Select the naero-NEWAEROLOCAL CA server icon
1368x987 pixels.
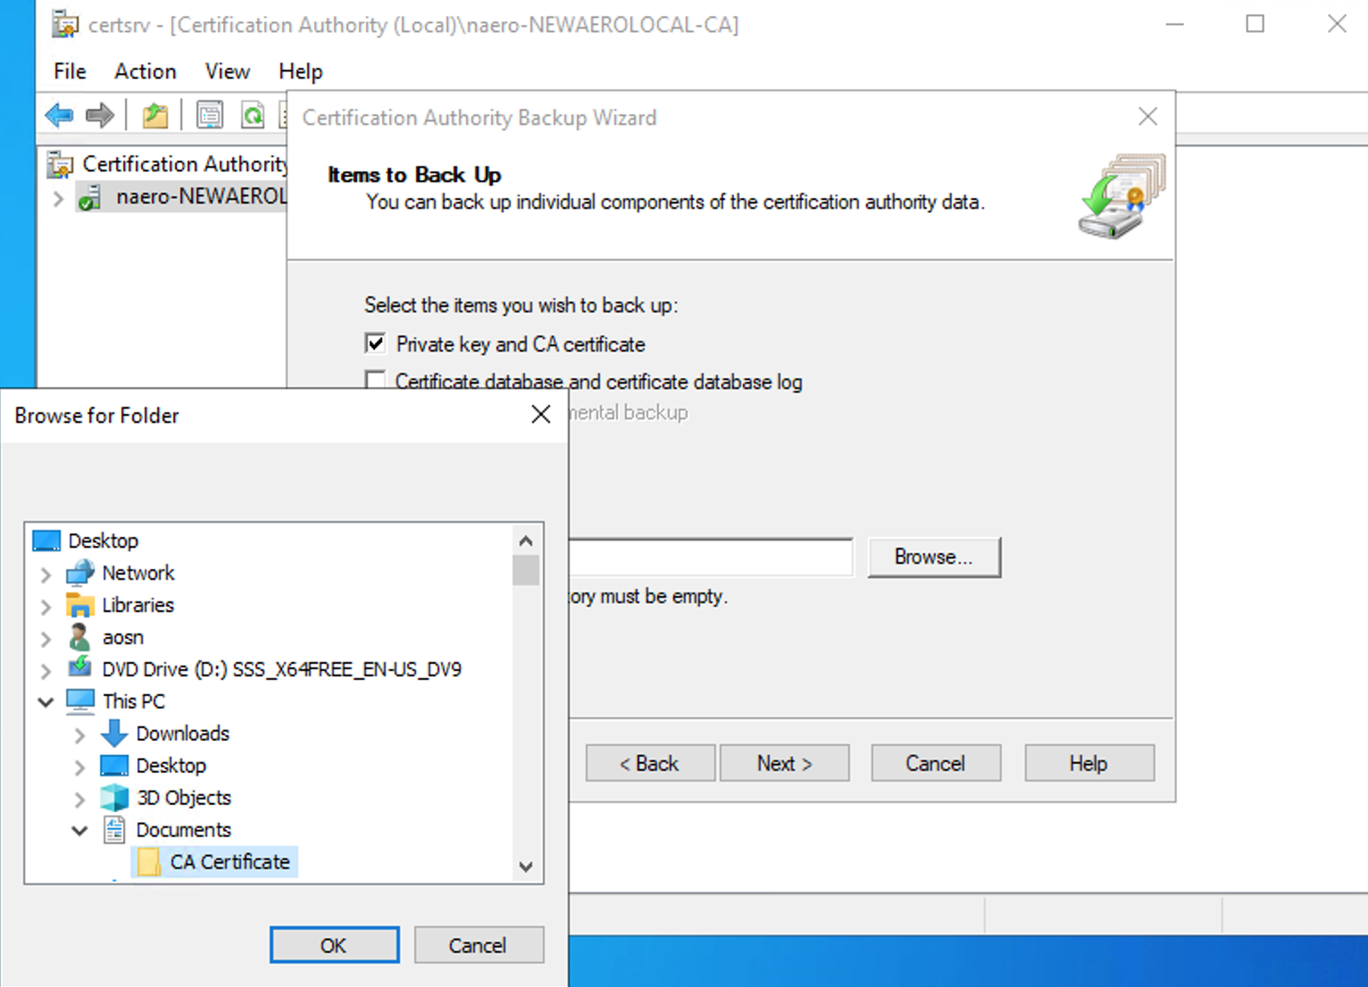click(89, 197)
